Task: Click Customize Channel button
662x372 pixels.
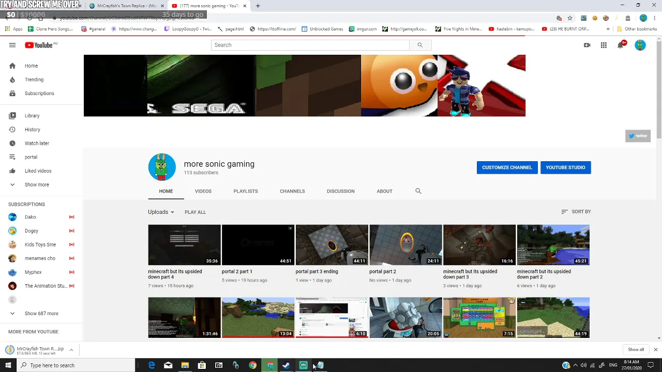Action: (x=507, y=167)
